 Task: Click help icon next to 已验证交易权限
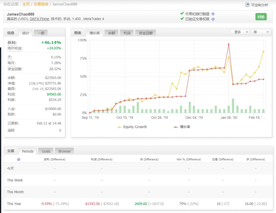213,19
